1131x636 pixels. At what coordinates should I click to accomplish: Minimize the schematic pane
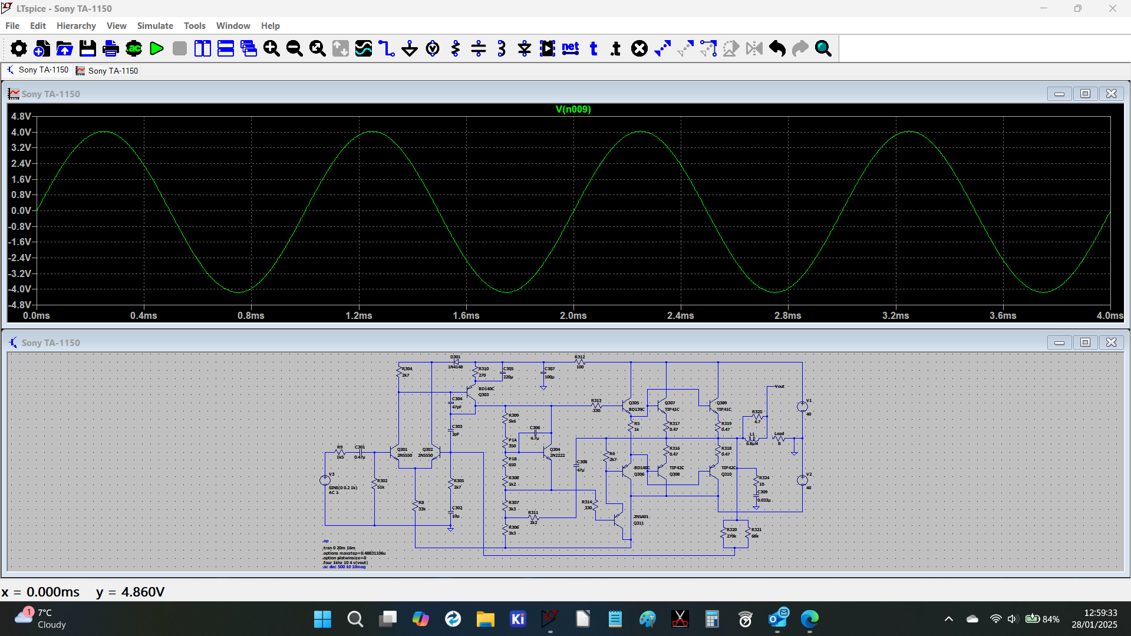click(x=1059, y=342)
